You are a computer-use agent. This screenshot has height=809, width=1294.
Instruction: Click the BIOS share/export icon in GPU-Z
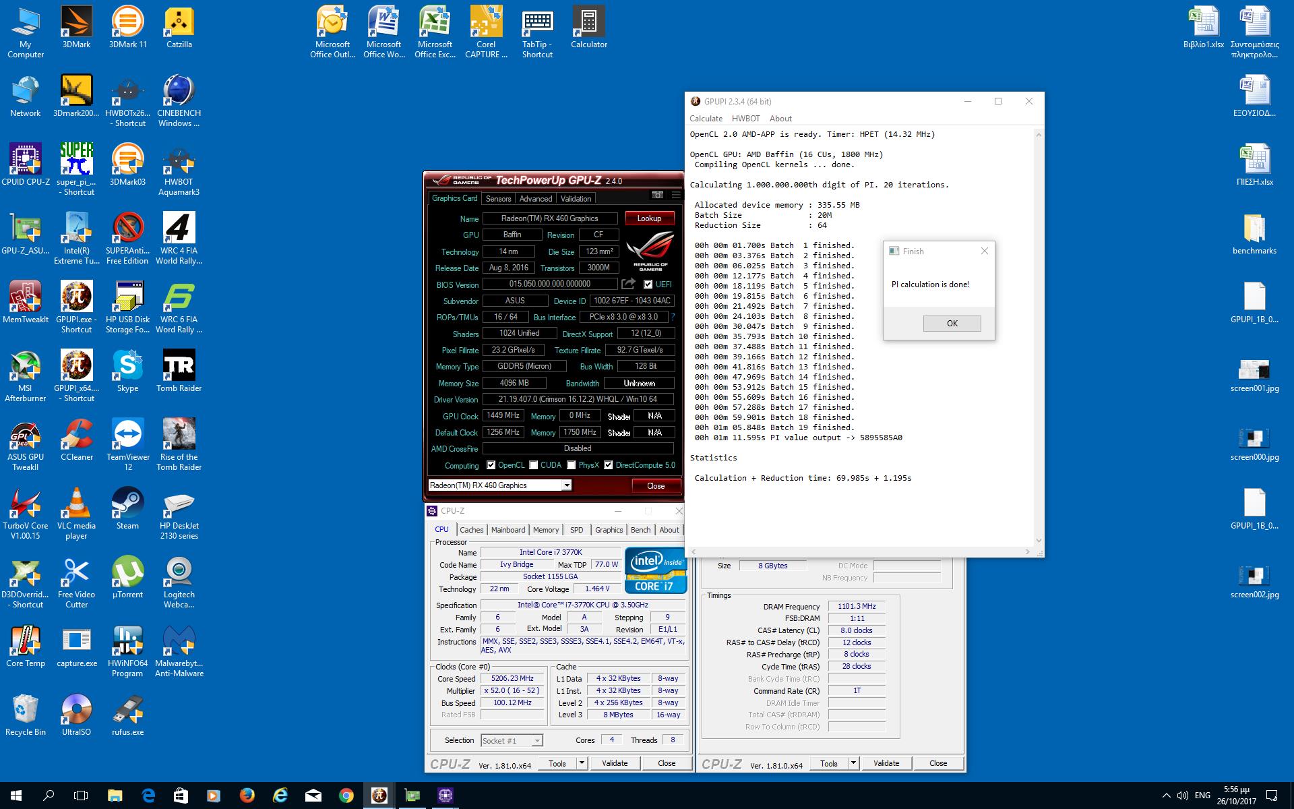pos(628,284)
